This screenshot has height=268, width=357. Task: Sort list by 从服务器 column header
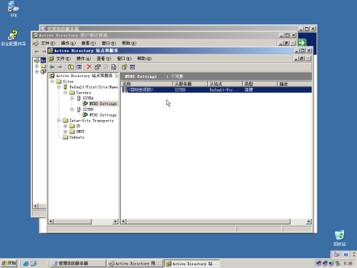[x=190, y=84]
